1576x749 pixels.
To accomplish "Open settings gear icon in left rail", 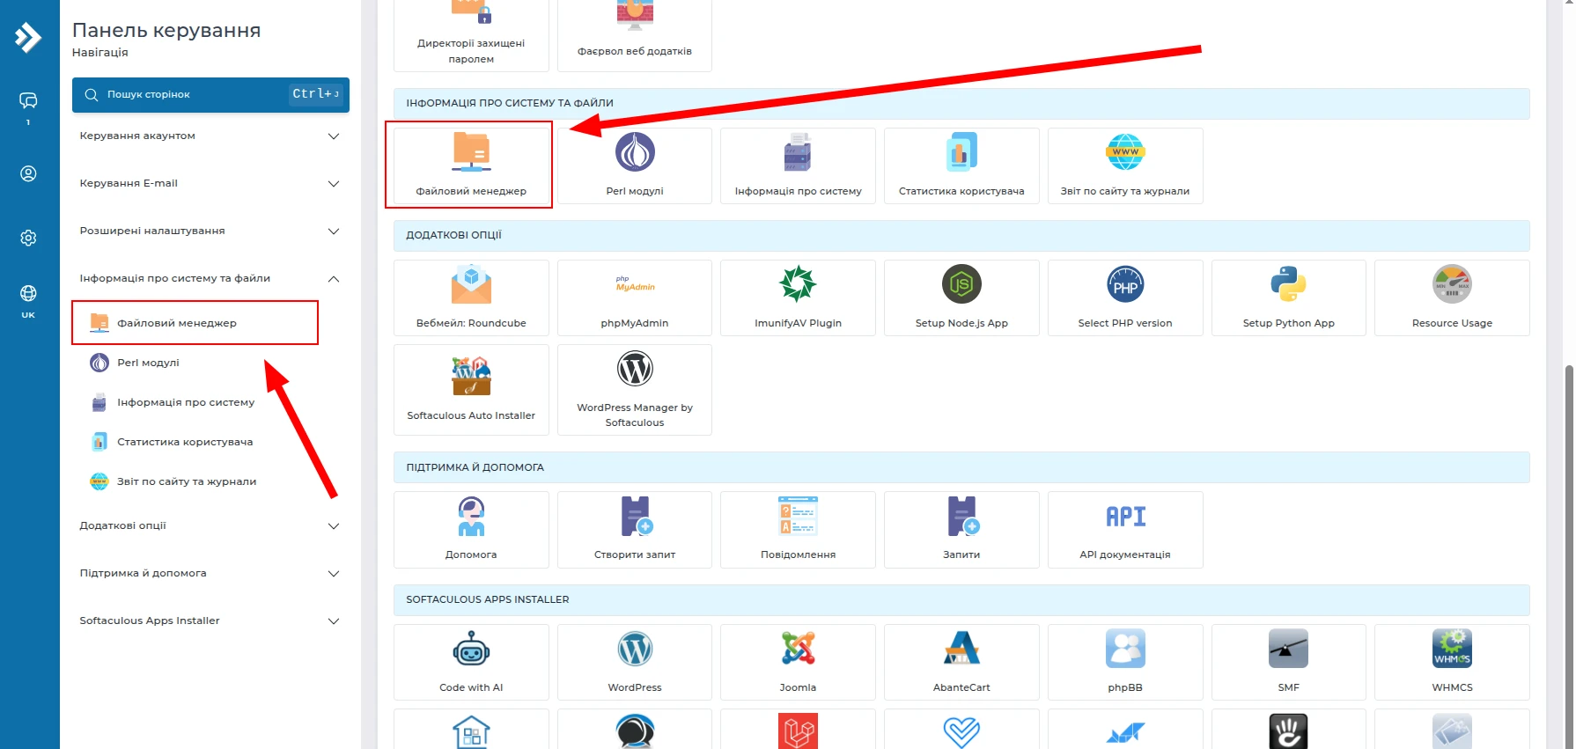I will click(x=28, y=238).
